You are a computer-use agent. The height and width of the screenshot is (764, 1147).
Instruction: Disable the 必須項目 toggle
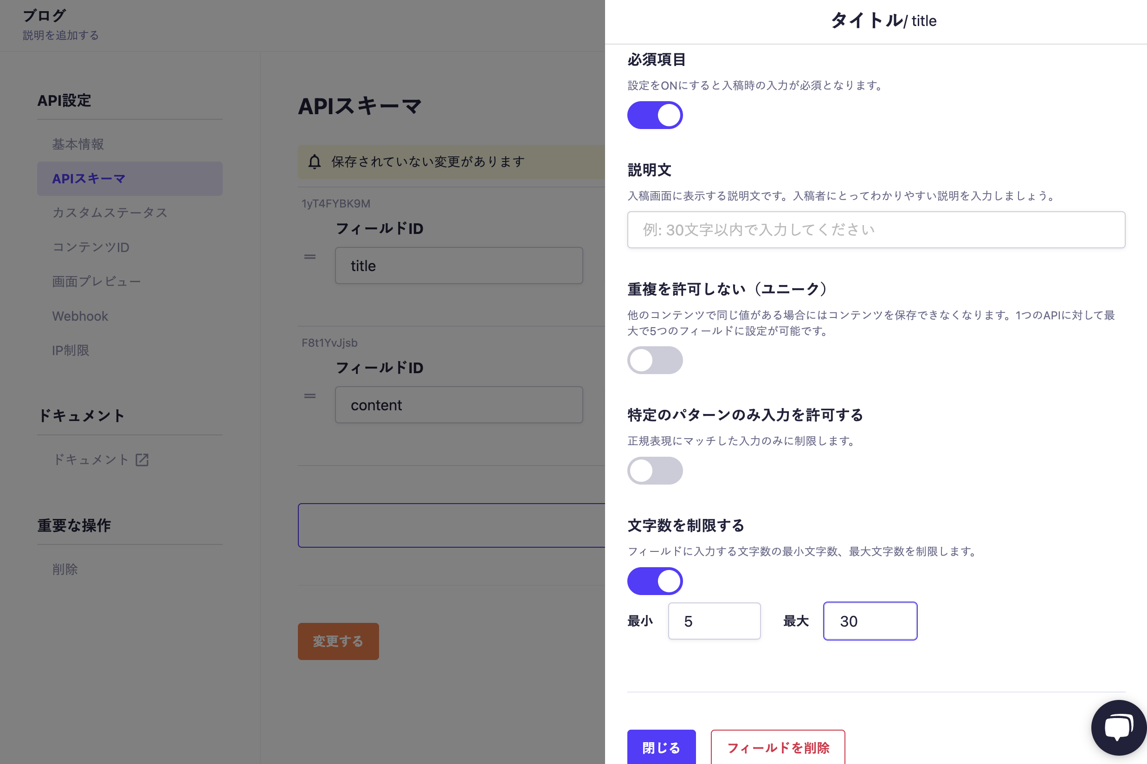(x=655, y=115)
